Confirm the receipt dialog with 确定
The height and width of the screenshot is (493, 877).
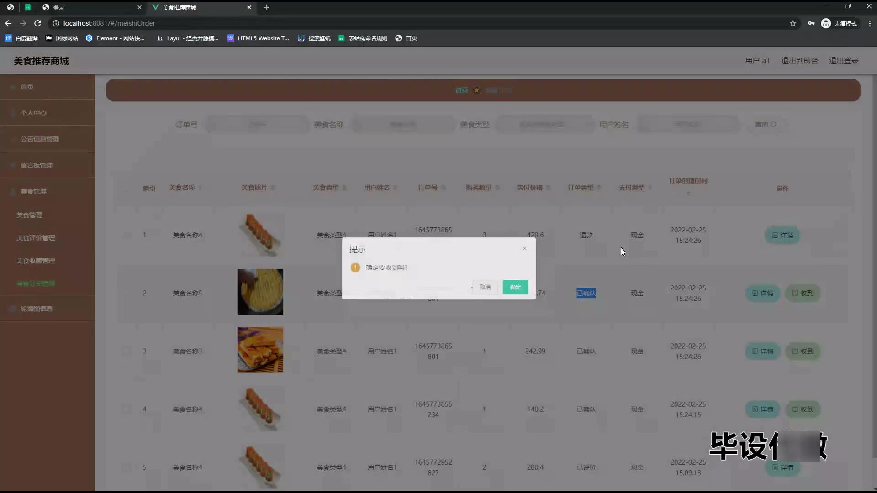coord(515,287)
